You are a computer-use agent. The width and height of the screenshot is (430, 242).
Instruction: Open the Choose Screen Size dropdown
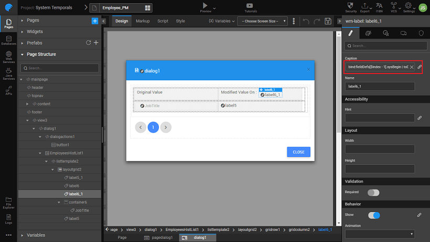click(263, 21)
